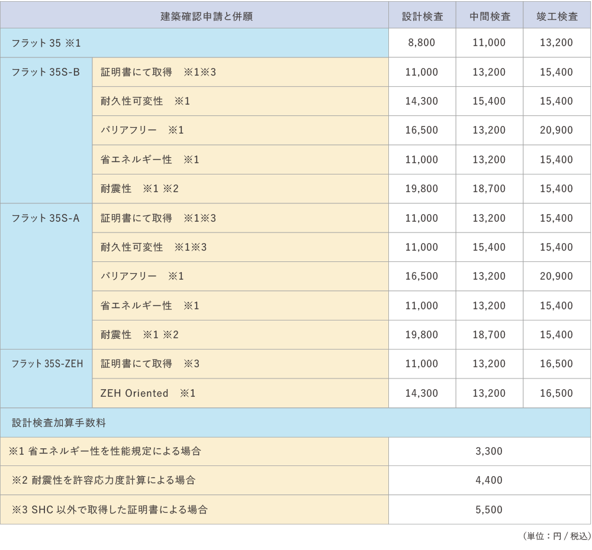Click ※2 耐震性を許容応力度計算による場合 label
The image size is (592, 550).
104,480
